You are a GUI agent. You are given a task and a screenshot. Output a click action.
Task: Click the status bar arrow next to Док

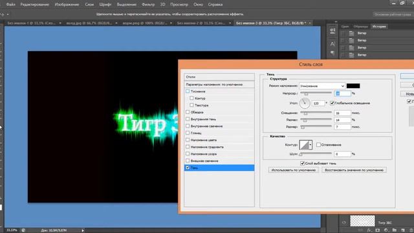point(83,230)
